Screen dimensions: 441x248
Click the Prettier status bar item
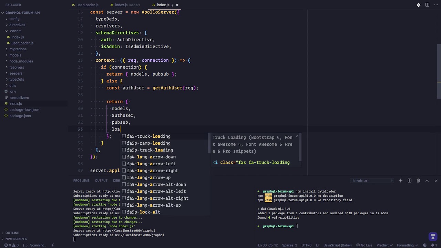coord(384,245)
